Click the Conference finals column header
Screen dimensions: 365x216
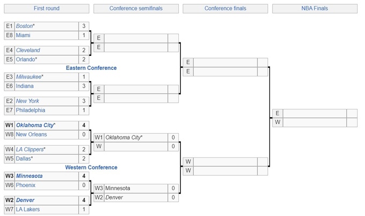pyautogui.click(x=226, y=9)
